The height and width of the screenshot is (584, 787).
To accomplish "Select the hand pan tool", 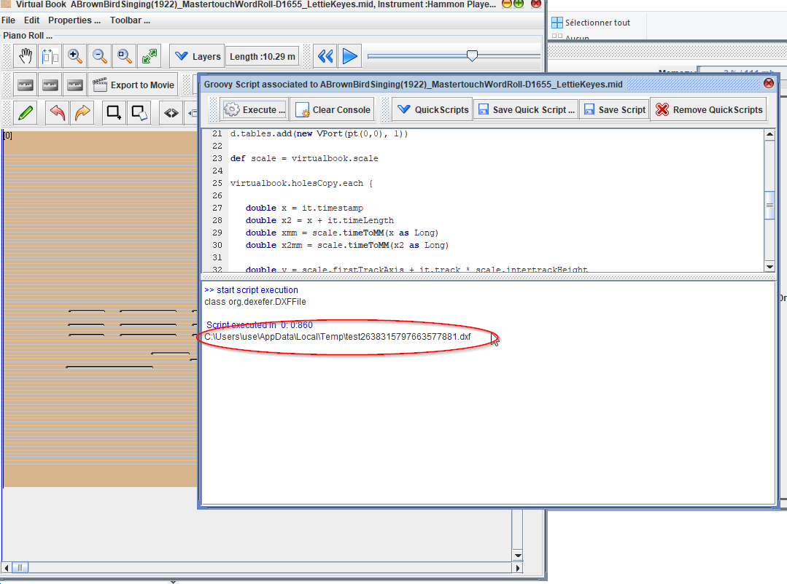I will point(26,56).
